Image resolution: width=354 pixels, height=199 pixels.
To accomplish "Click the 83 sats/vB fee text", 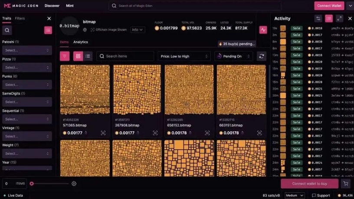I will [271, 196].
